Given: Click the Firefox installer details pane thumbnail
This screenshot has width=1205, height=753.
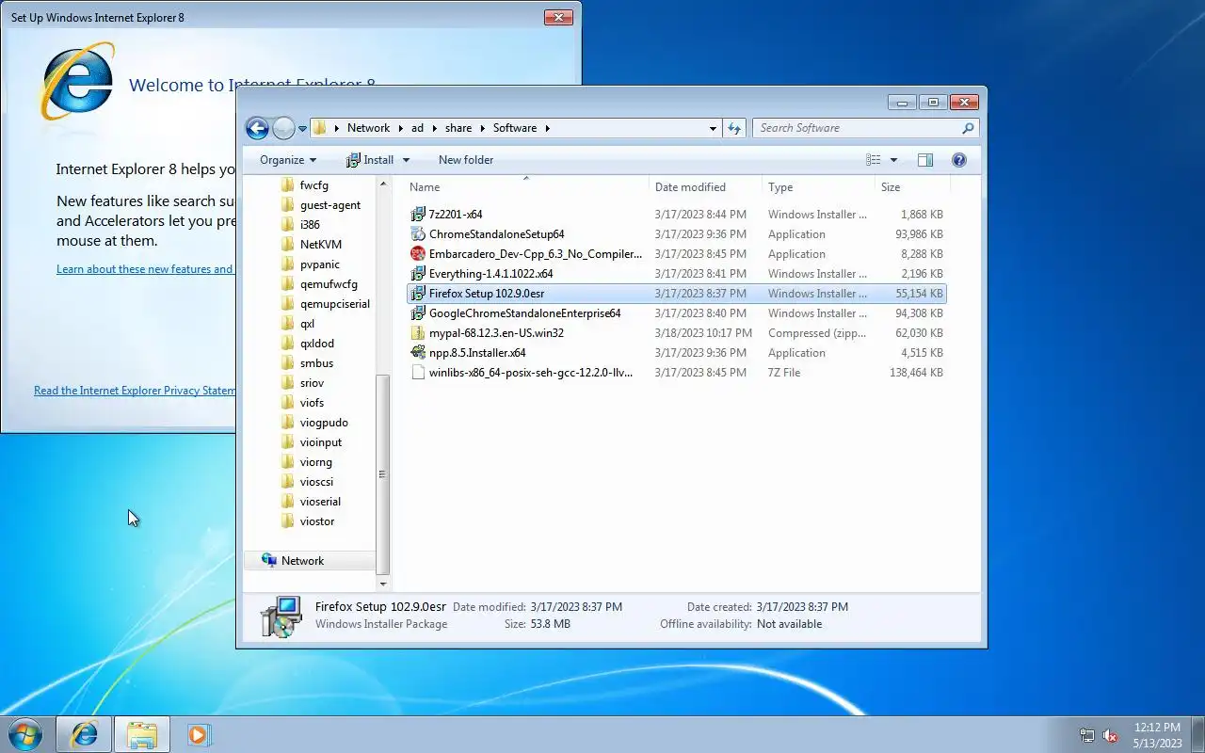Looking at the screenshot, I should (x=281, y=617).
